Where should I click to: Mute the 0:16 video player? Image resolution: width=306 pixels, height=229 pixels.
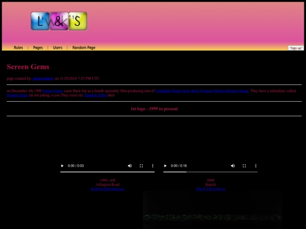(233, 166)
